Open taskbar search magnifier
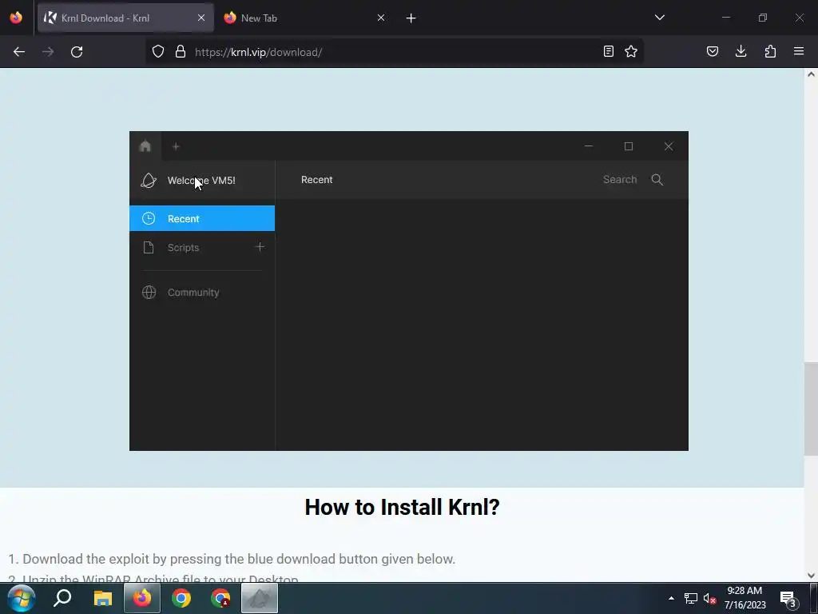Viewport: 818px width, 614px height. (62, 598)
